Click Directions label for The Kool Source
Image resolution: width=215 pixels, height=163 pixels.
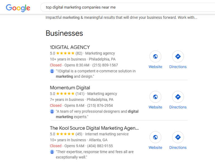pos(178,148)
